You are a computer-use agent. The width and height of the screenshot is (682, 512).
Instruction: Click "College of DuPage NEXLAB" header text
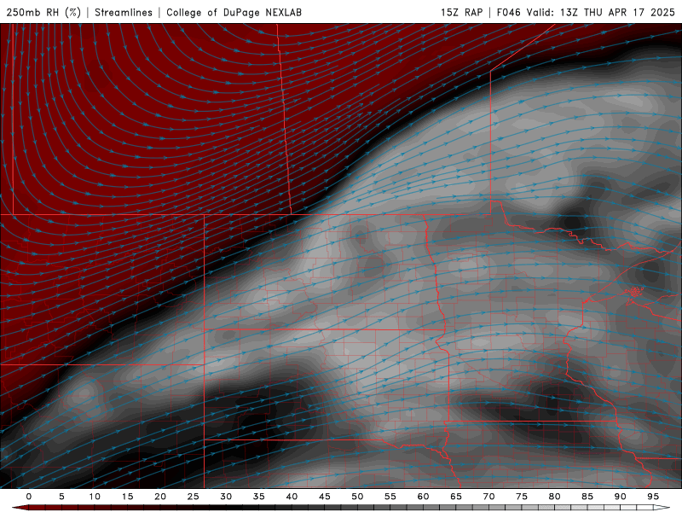[x=234, y=12]
